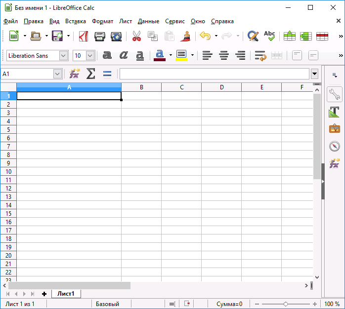Export directly as PDF
This screenshot has width=345, height=309.
(84, 36)
